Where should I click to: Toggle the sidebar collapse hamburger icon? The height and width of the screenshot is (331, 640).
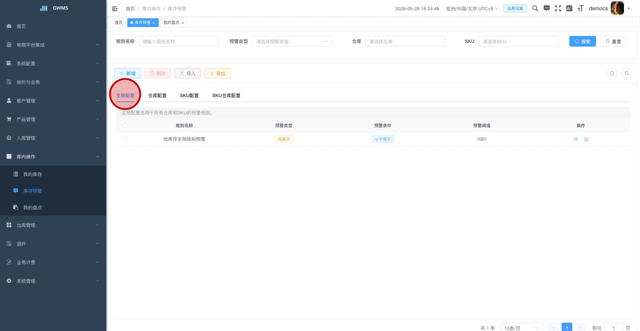coord(115,9)
